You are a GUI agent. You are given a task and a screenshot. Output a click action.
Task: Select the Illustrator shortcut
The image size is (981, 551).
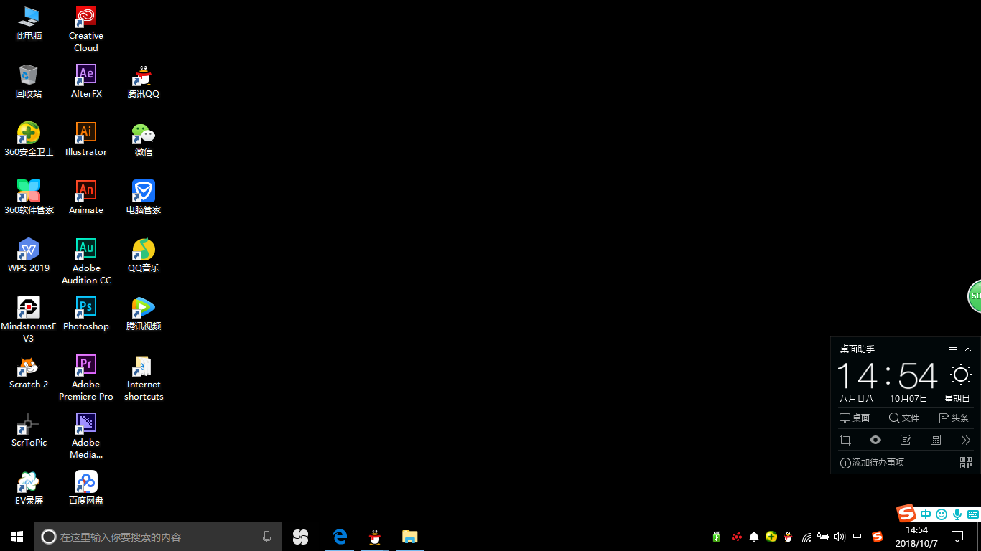86,140
